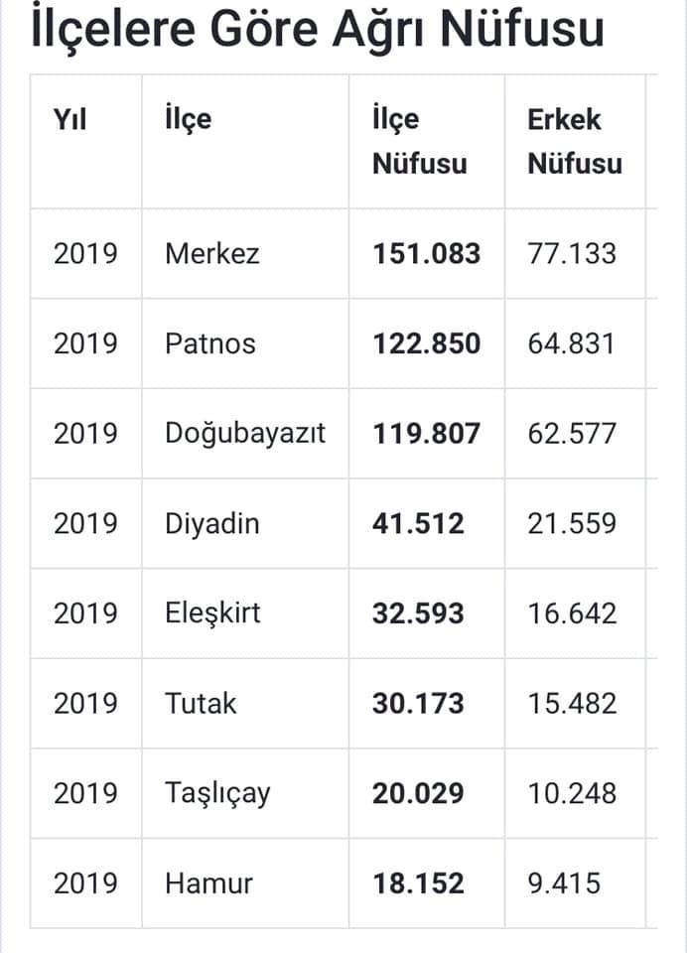Click the 'İlçelere Göre Ağrı Nüfusu' heading
The image size is (687, 953).
317,29
